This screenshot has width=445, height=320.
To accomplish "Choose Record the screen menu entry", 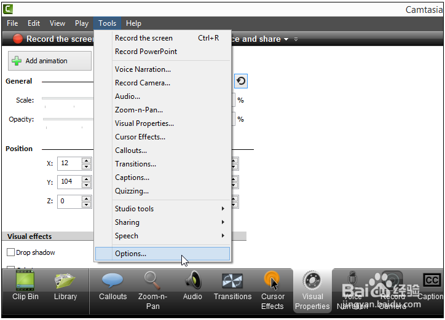I will (163, 38).
